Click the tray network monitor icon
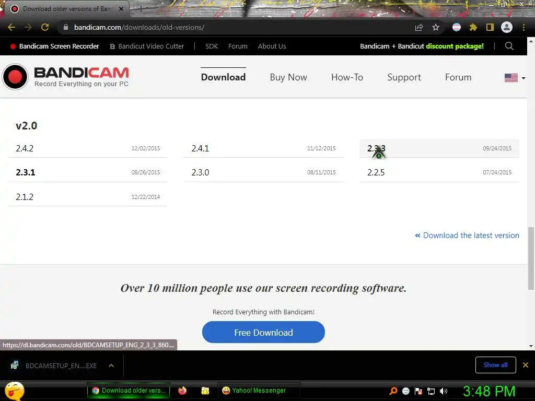Viewport: 535px width, 401px height. pyautogui.click(x=431, y=391)
